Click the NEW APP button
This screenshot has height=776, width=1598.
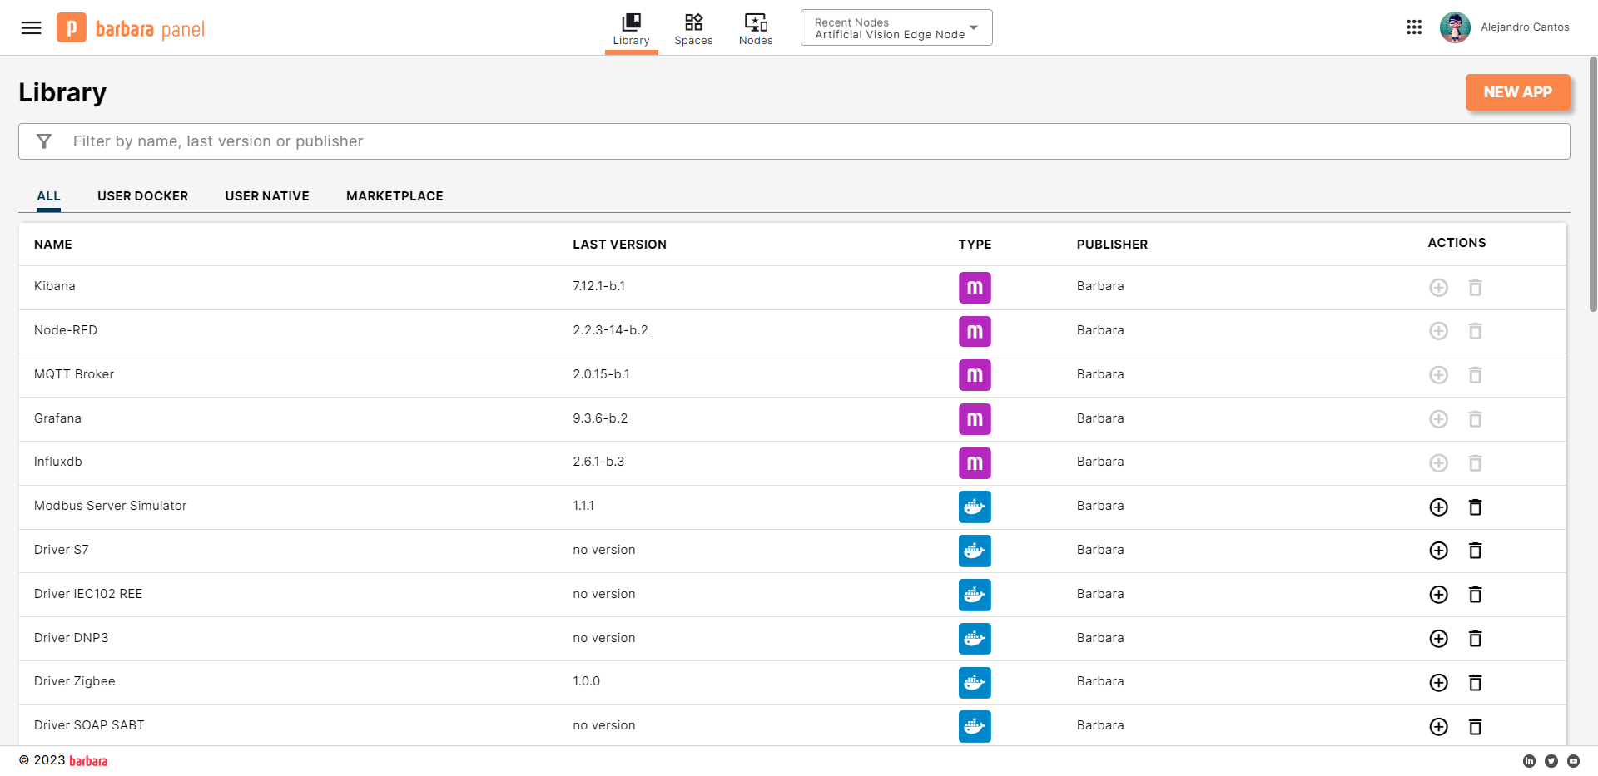tap(1517, 92)
